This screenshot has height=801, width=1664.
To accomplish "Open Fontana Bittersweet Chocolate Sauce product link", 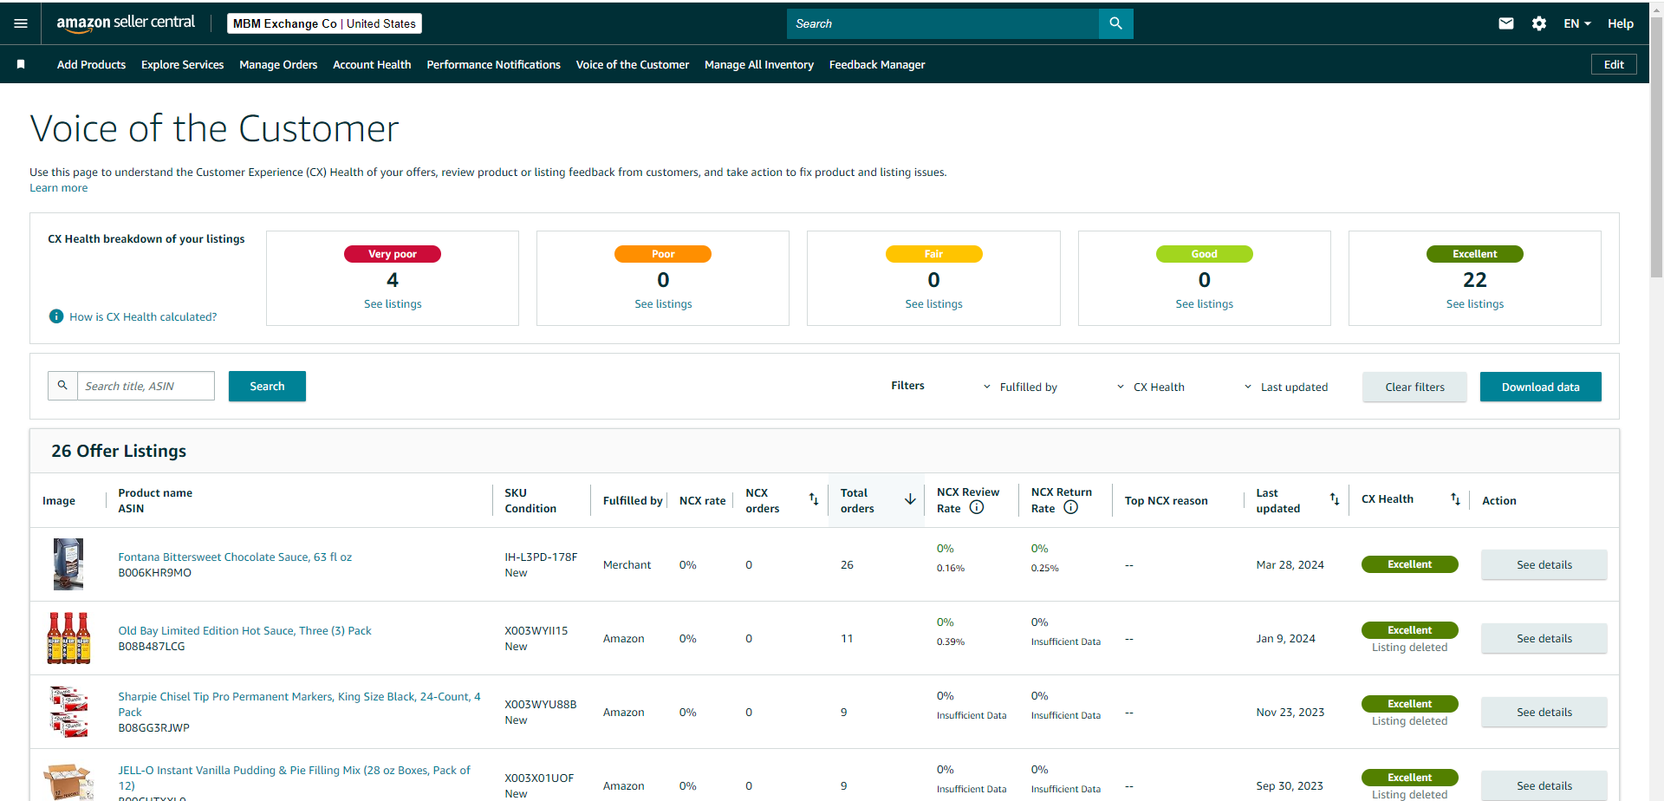I will point(235,557).
